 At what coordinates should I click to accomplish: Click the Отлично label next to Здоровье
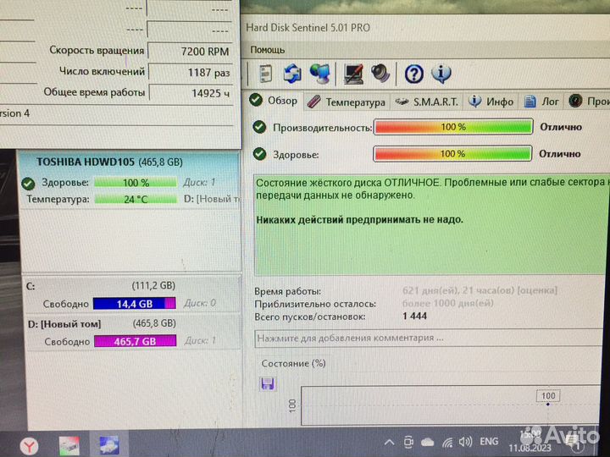coord(559,154)
